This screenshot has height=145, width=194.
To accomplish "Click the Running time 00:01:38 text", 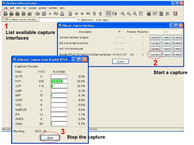I will [41, 131].
